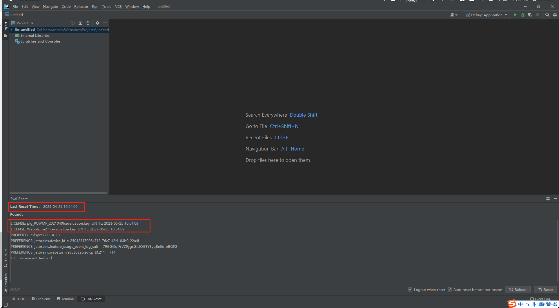Click jetbrains.webstorm evlsprt3.211 = -14 line
559x308 pixels.
(x=63, y=252)
